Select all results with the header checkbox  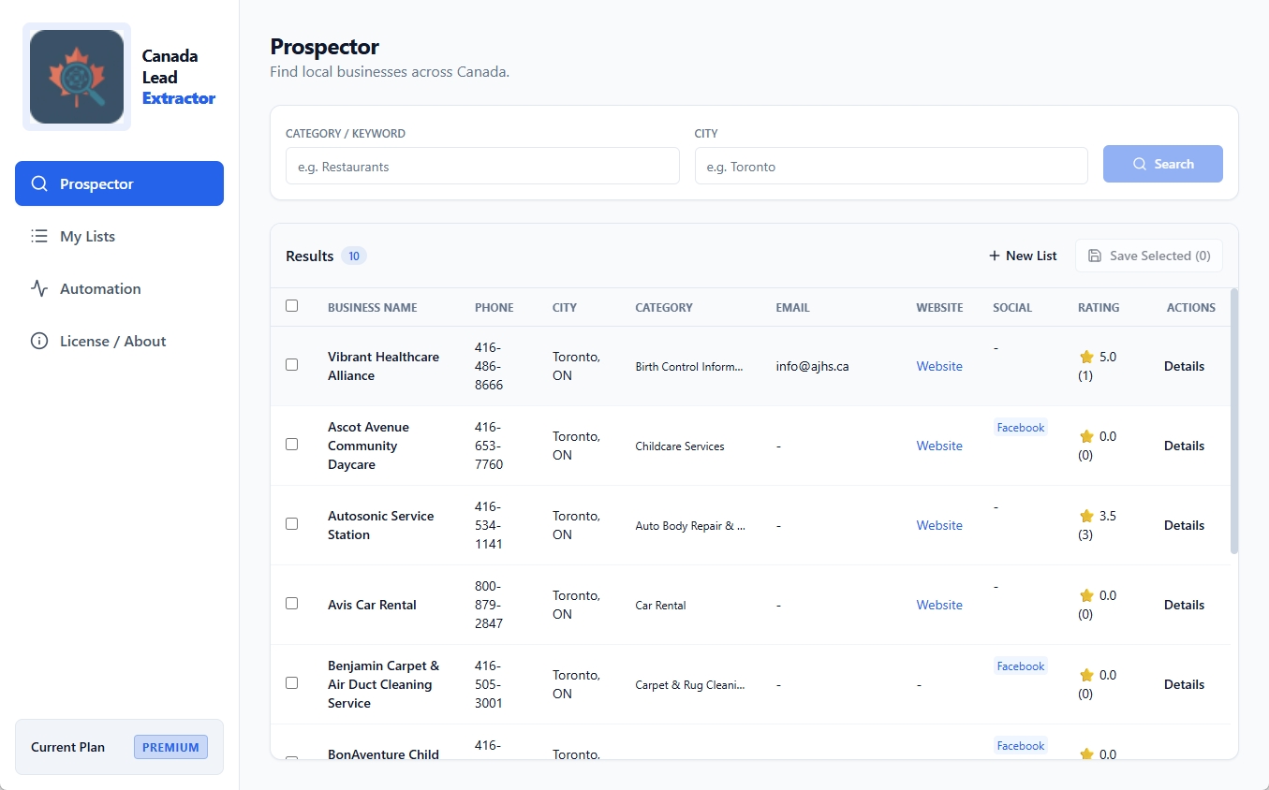tap(291, 305)
